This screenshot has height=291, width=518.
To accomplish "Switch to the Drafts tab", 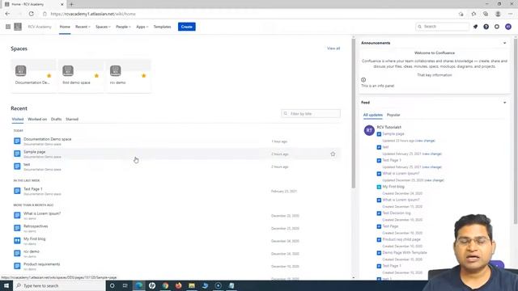I will click(56, 119).
